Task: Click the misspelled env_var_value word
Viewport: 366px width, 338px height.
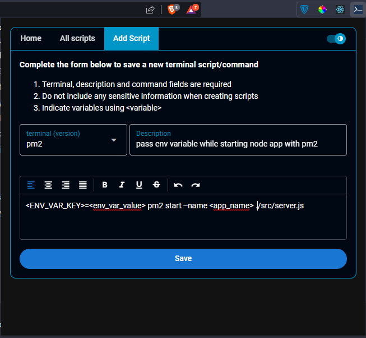Action: coord(117,206)
